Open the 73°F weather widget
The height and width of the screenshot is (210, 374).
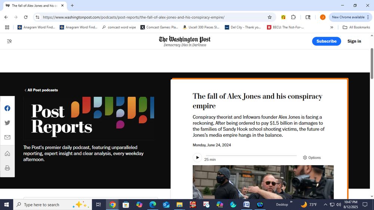tap(309, 204)
